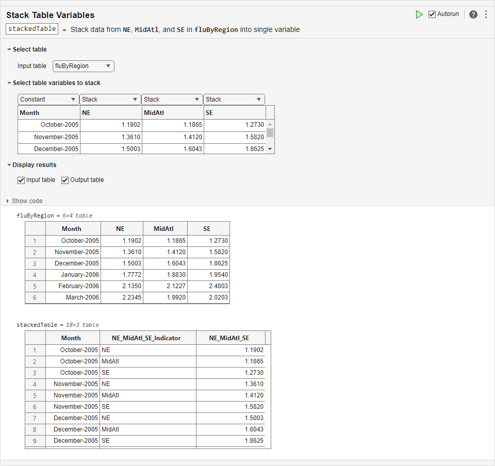Open the Constant dropdown for Month
The image size is (495, 466).
(x=48, y=99)
